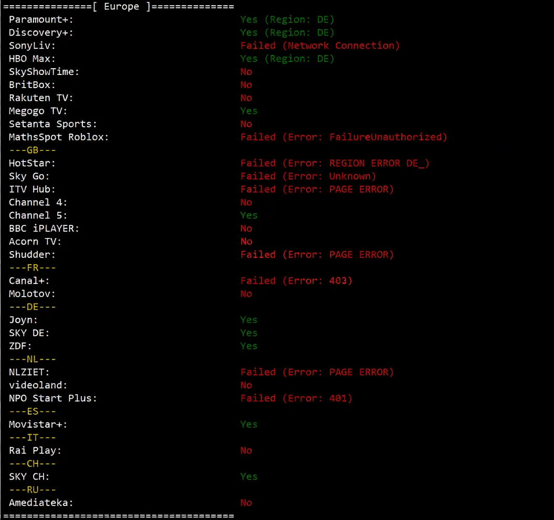Click the Joyn service label
The image size is (554, 520).
(24, 320)
